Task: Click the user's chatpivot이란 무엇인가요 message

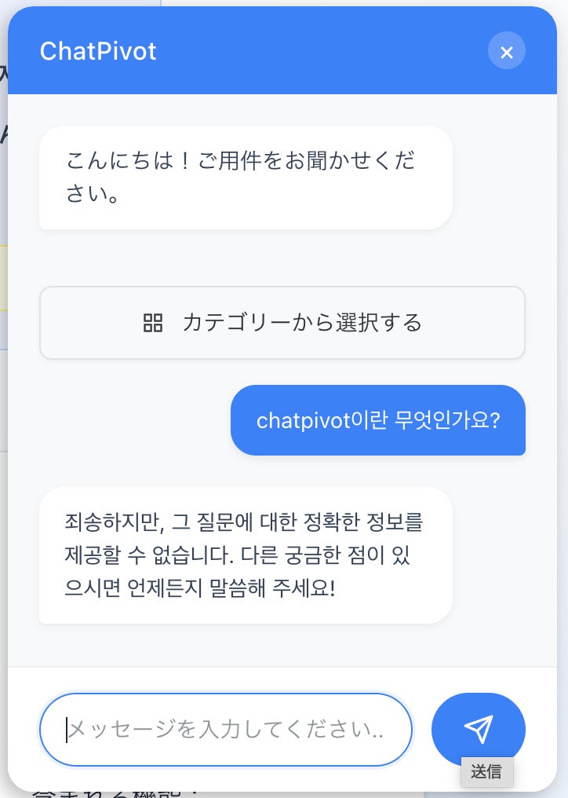Action: (377, 420)
